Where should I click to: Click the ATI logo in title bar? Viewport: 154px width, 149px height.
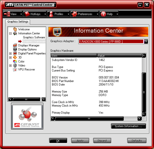coord(10,5)
